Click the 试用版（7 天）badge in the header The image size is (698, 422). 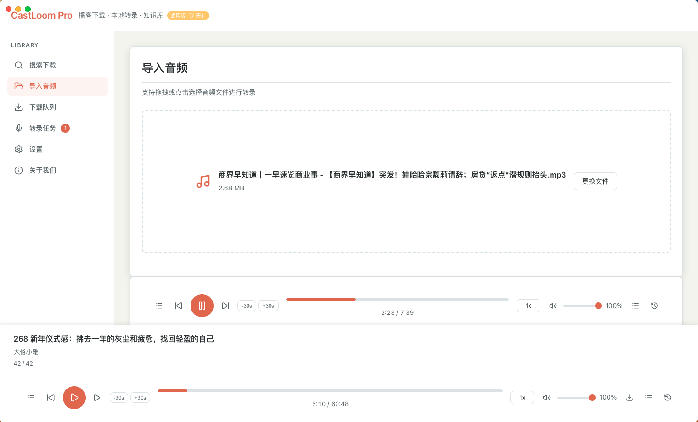pyautogui.click(x=188, y=15)
